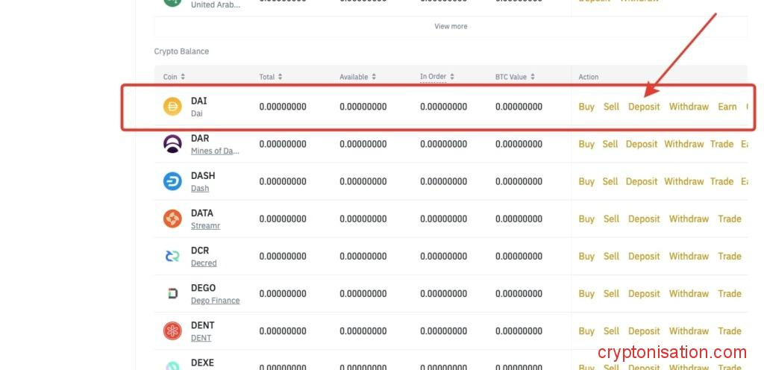Click Sell in the DENT row
764x370 pixels.
(611, 330)
